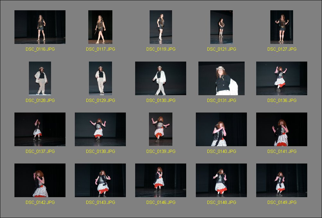Click the DSC_0138.JPG photo thumbnail
Screen dimensions: 322x218
(100, 129)
